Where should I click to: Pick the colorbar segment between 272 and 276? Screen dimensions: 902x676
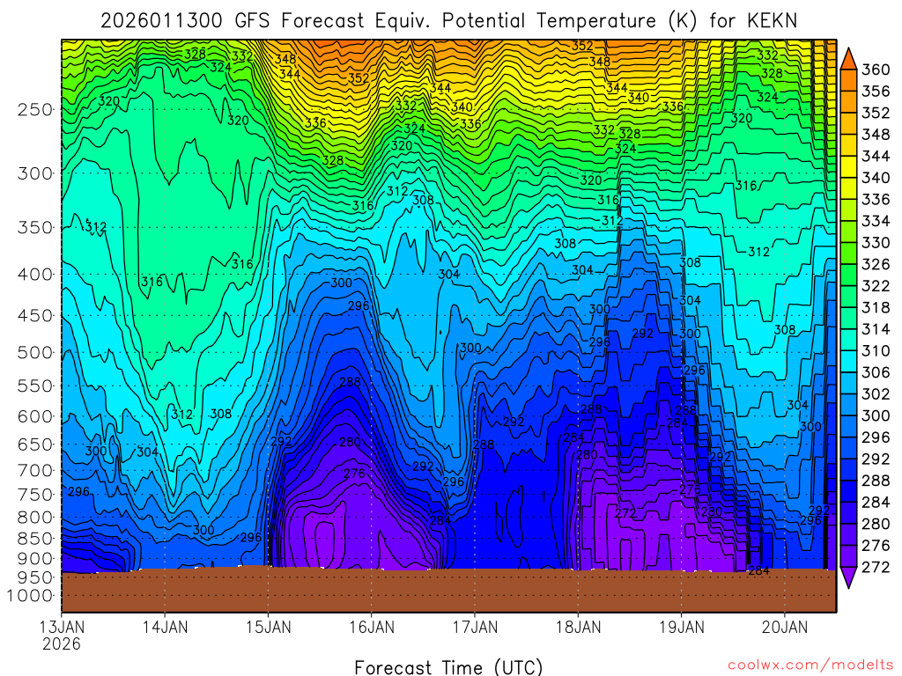[848, 556]
